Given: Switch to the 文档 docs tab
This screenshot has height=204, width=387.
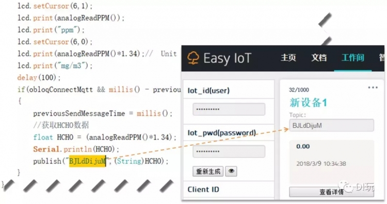Looking at the screenshot, I should [319, 58].
